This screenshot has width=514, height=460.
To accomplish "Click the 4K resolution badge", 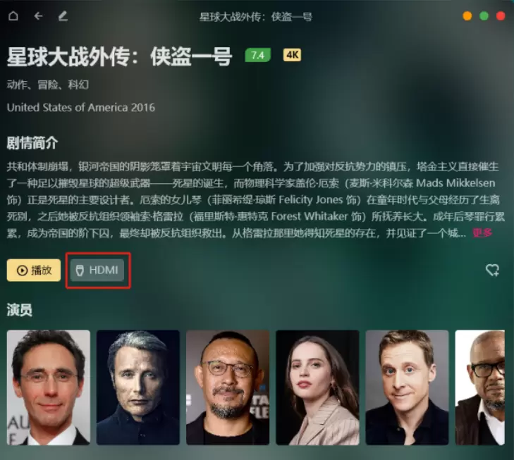I will point(292,55).
